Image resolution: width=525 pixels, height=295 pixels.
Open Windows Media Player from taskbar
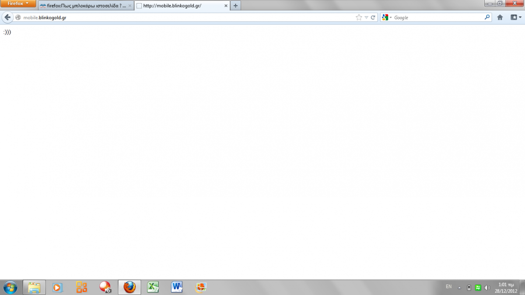58,287
